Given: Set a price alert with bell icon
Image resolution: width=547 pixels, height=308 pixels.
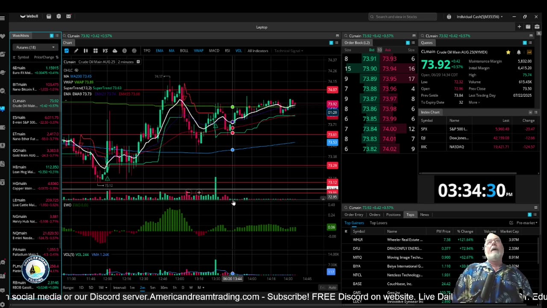Looking at the screenshot, I should (519, 52).
